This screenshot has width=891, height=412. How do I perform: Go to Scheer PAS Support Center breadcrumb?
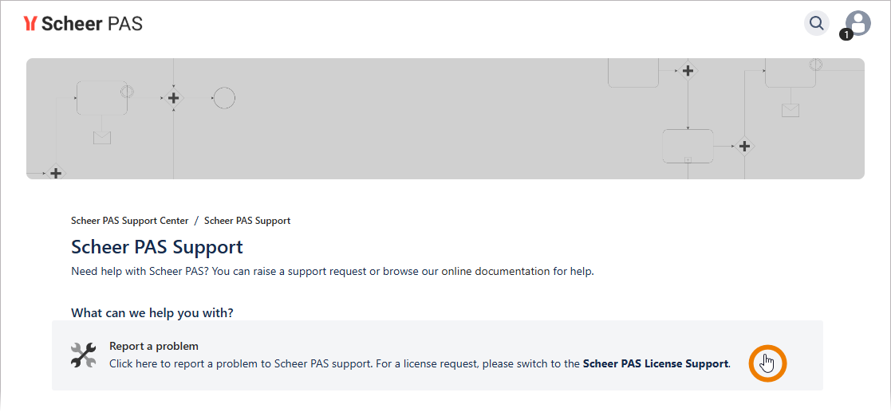130,221
